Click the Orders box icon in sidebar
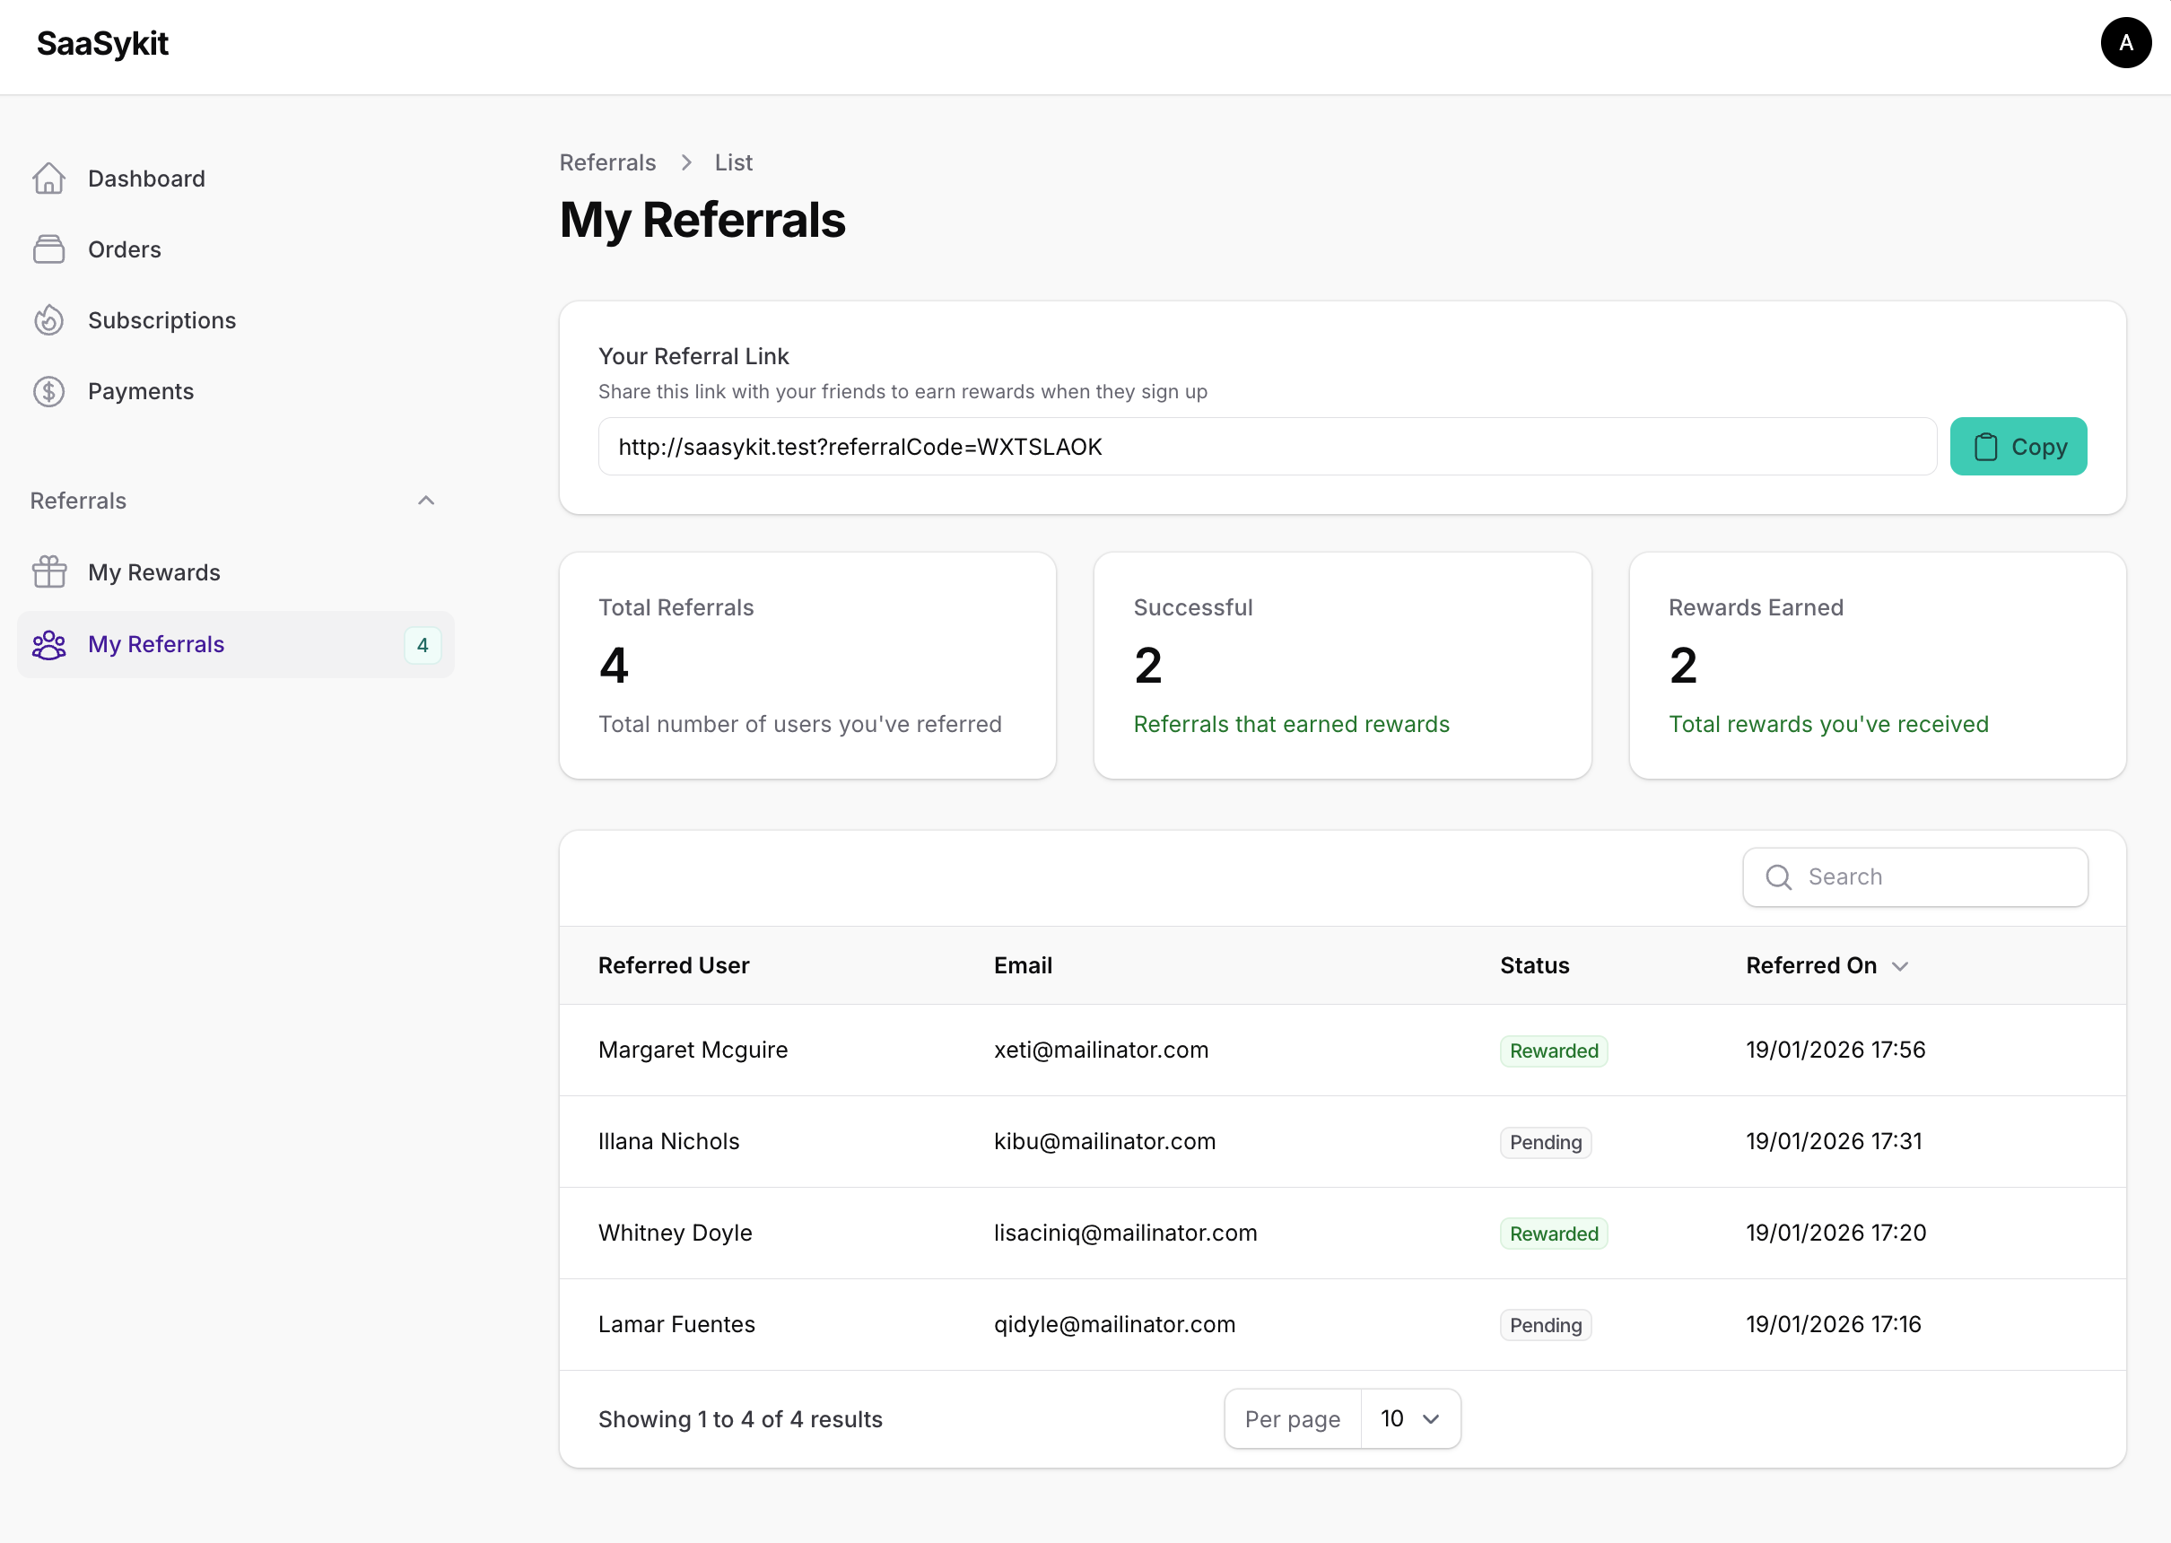This screenshot has width=2171, height=1543. click(49, 248)
